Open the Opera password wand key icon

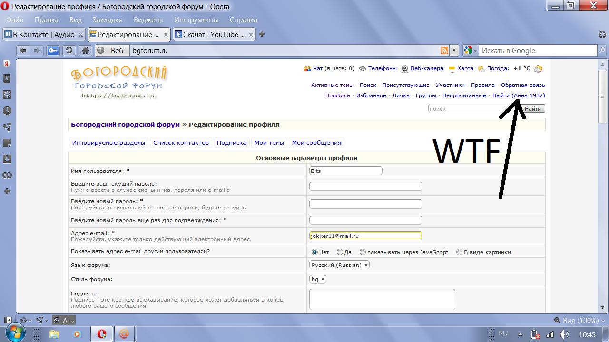[x=53, y=50]
